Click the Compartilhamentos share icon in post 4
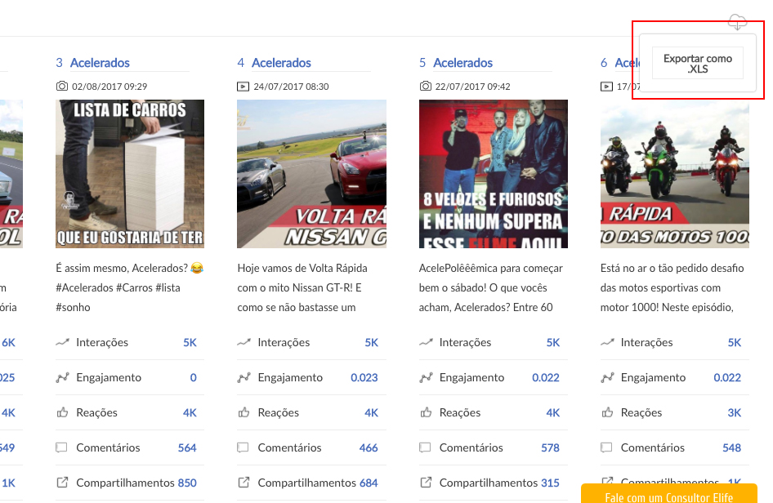This screenshot has width=773, height=503. (244, 483)
